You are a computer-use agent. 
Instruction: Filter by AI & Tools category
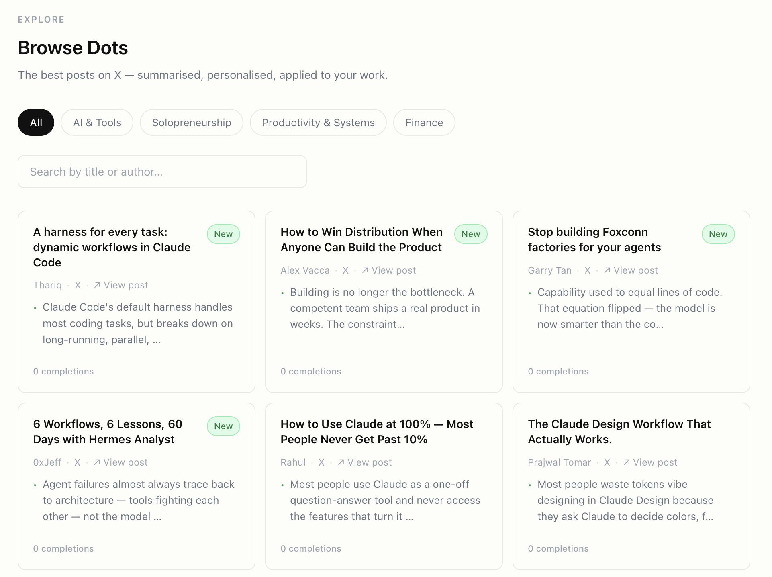click(97, 123)
